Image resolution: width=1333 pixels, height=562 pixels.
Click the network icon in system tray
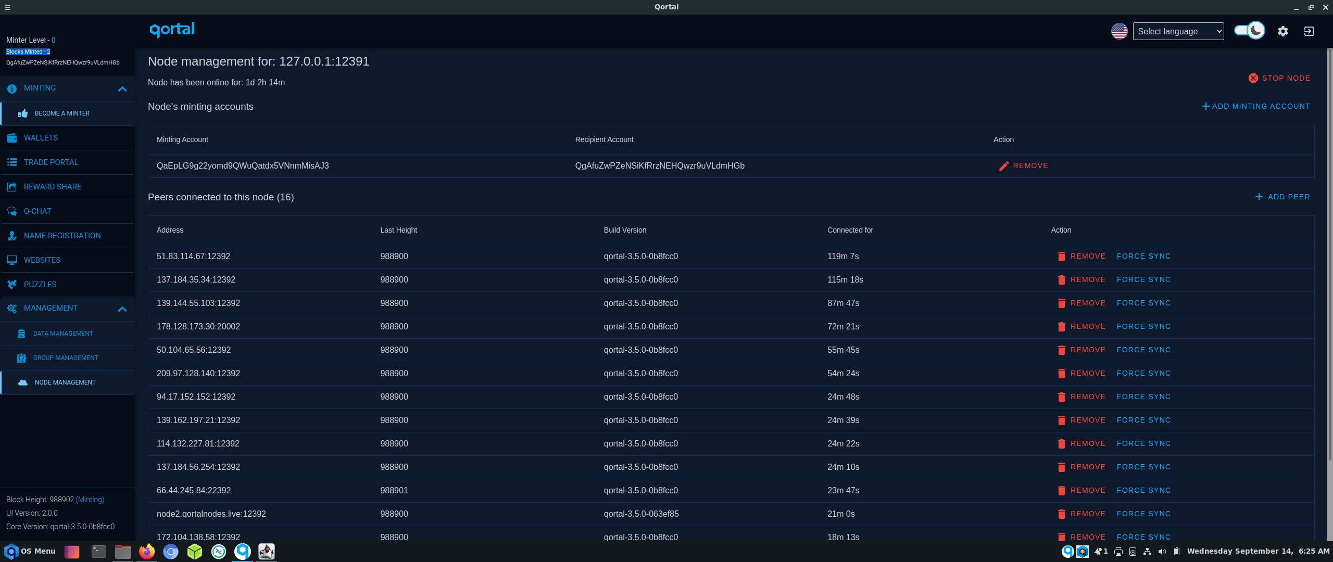coord(1147,552)
